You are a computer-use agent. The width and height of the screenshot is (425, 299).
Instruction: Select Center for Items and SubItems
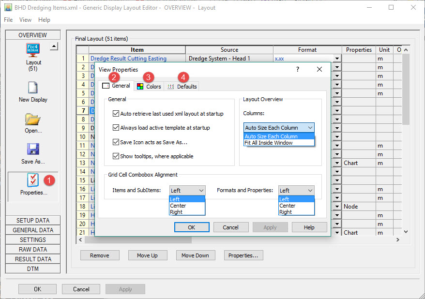[x=187, y=206]
